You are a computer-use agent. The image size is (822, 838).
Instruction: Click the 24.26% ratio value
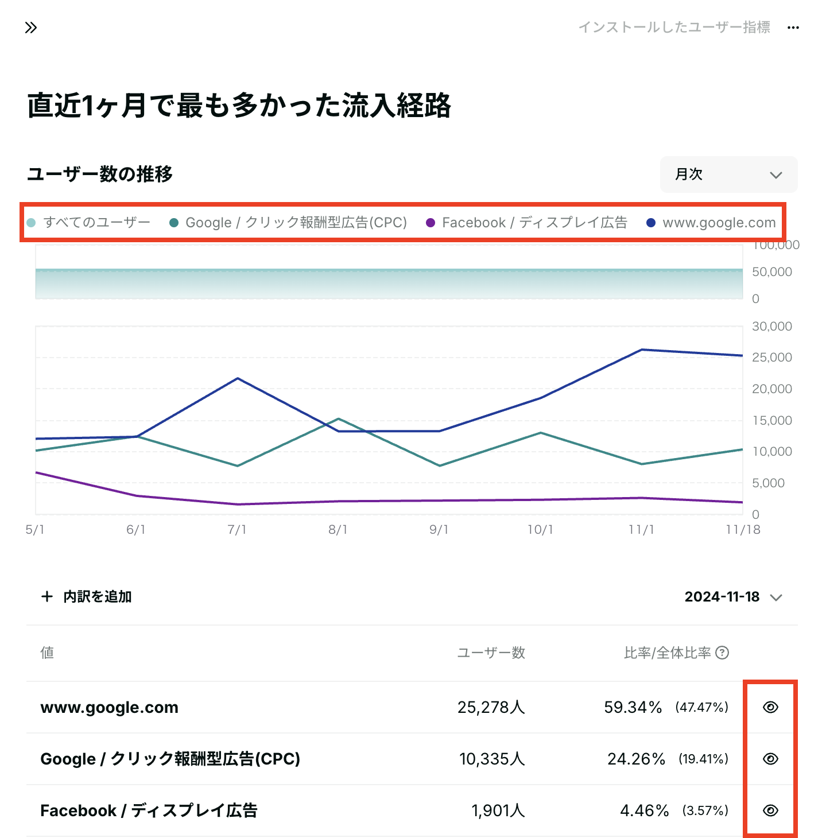[636, 759]
